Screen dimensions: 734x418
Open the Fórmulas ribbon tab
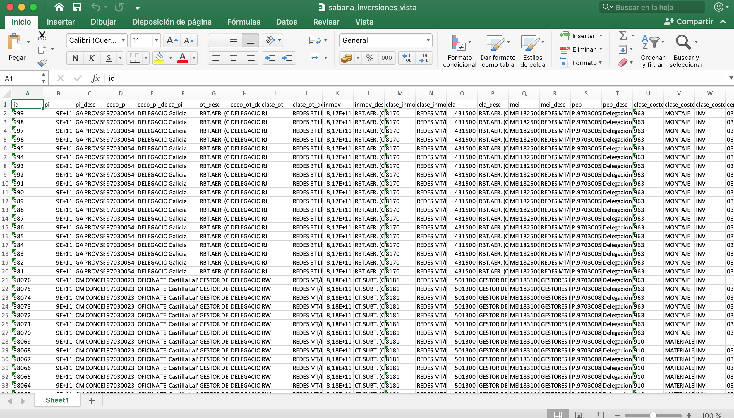pyautogui.click(x=243, y=22)
